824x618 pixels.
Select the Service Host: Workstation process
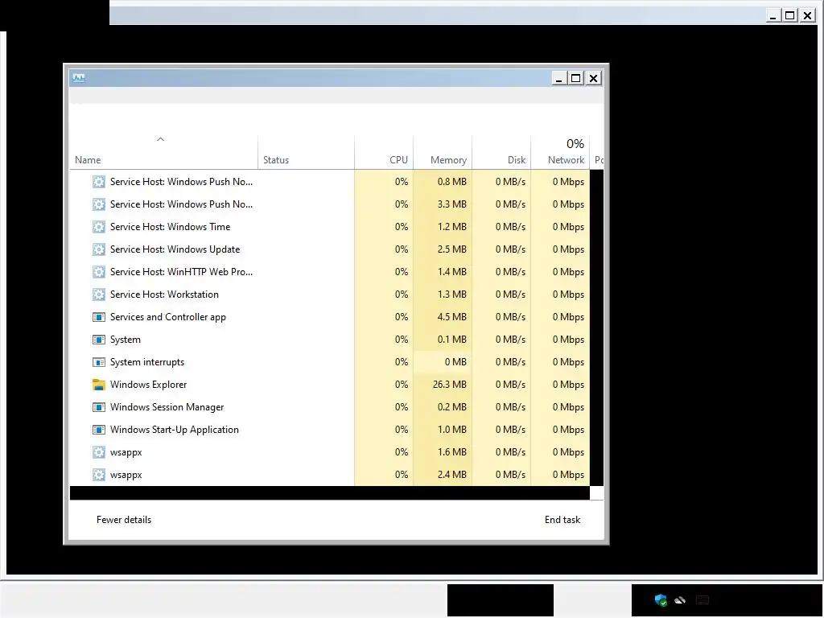point(164,295)
